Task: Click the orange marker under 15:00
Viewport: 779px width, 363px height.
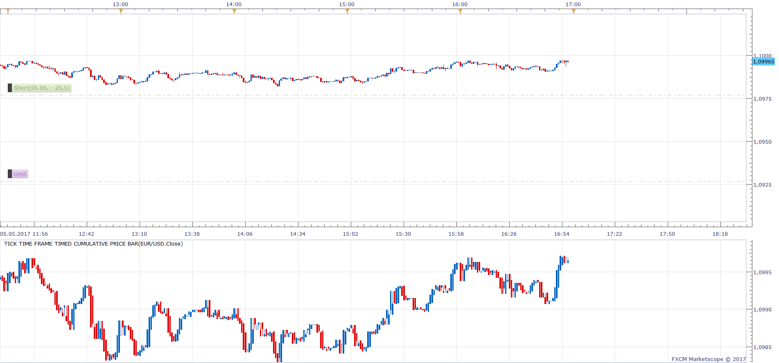Action: click(x=347, y=11)
